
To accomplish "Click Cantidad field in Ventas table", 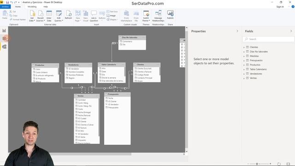I will point(82,100).
